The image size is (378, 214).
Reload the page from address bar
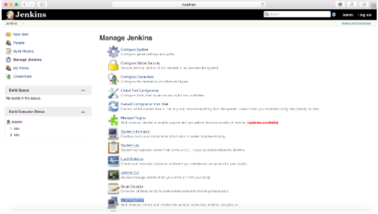(263, 4)
